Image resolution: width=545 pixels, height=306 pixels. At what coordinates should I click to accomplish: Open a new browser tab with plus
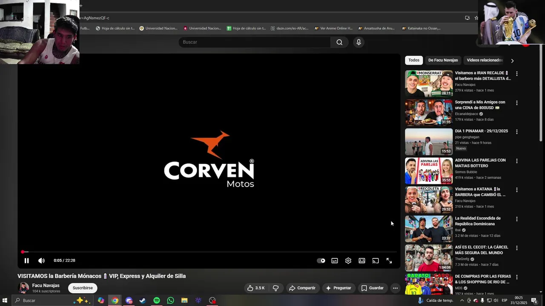[x=81, y=6]
